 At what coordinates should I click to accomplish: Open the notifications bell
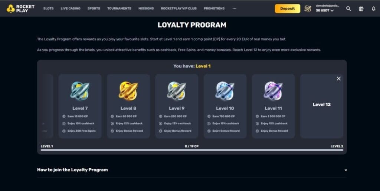[373, 9]
